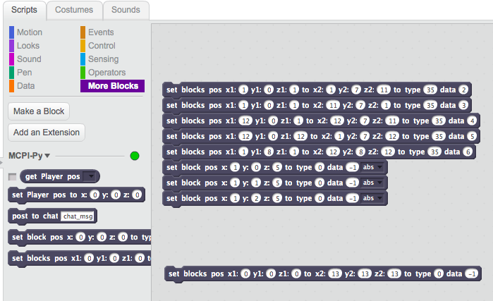Viewport: 493px width, 301px height.
Task: Click y value in set Player pos block
Action: 116,195
